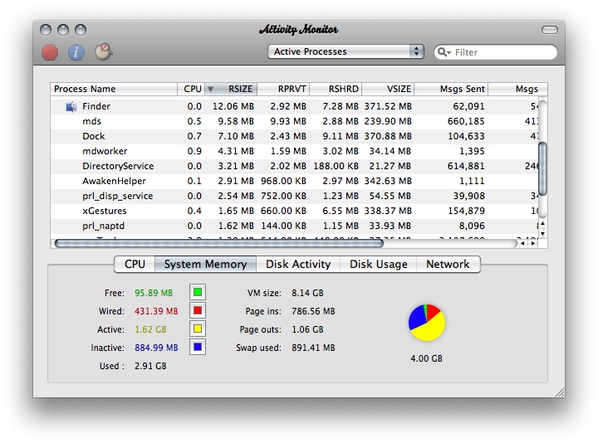Viewport: 598px width, 443px height.
Task: Click the Free value 95.89 MB
Action: [154, 293]
